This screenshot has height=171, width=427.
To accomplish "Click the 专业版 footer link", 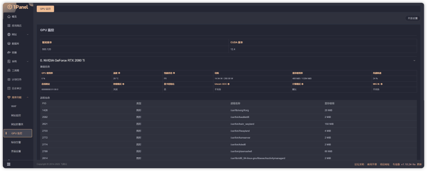I will coord(396,164).
